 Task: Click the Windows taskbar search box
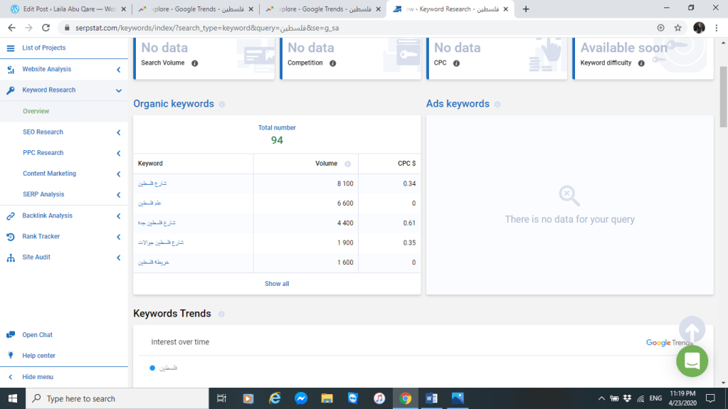(x=117, y=398)
